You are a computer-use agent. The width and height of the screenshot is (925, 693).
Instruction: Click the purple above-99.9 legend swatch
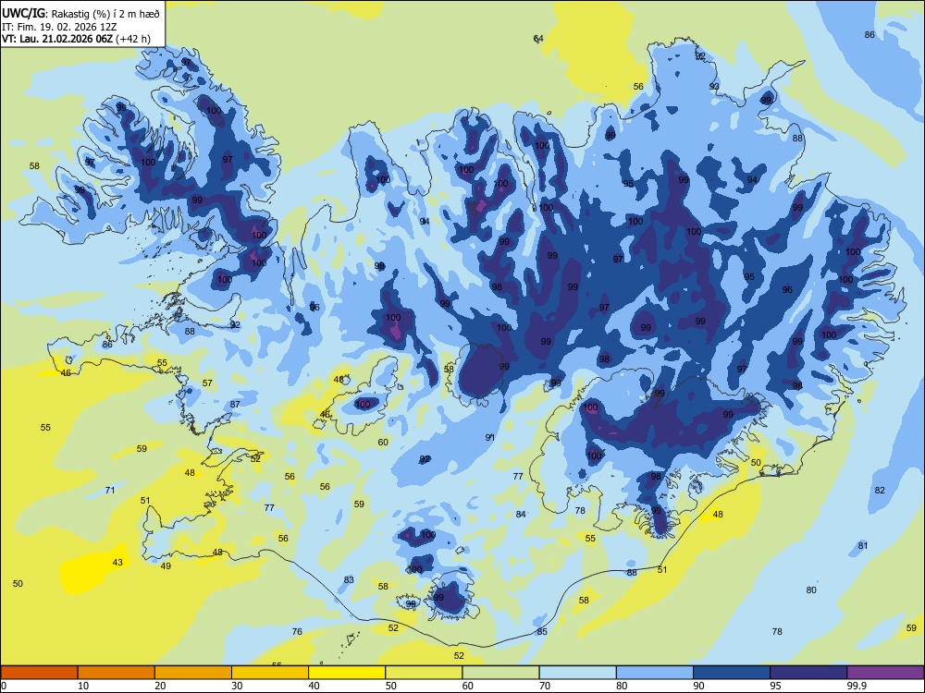point(885,673)
